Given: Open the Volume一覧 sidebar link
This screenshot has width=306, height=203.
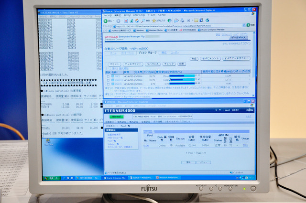Looking at the screenshot, I should coord(113,144).
